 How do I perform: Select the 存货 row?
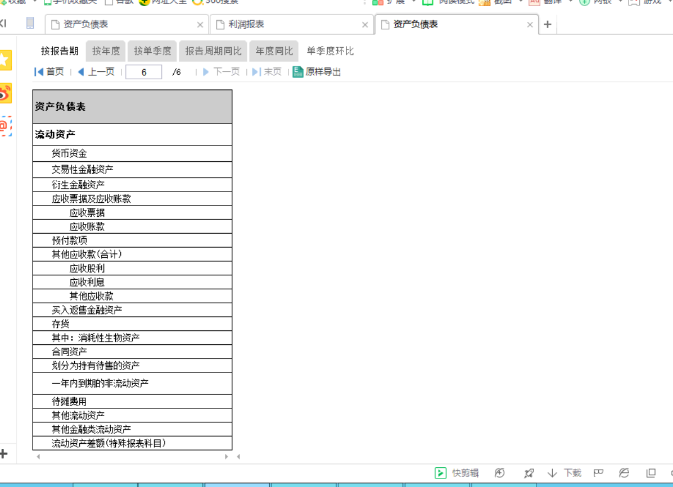click(x=132, y=324)
